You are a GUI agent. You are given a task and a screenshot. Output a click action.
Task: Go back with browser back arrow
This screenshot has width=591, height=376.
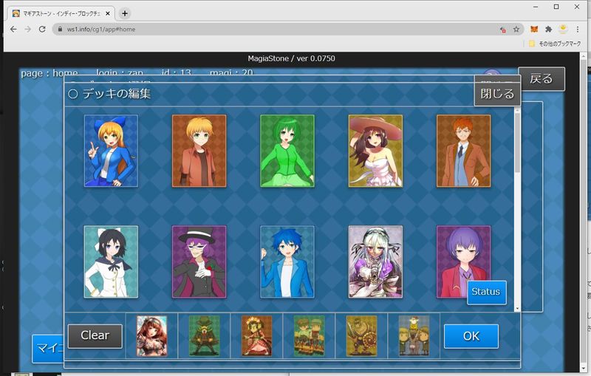click(13, 29)
